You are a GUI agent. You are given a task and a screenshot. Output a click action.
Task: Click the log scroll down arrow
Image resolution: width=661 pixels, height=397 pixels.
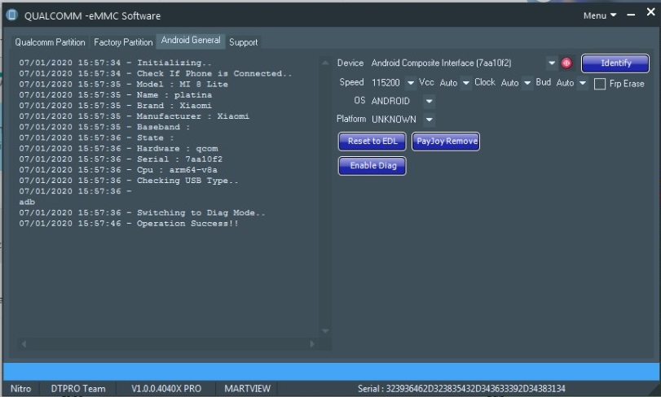point(325,331)
